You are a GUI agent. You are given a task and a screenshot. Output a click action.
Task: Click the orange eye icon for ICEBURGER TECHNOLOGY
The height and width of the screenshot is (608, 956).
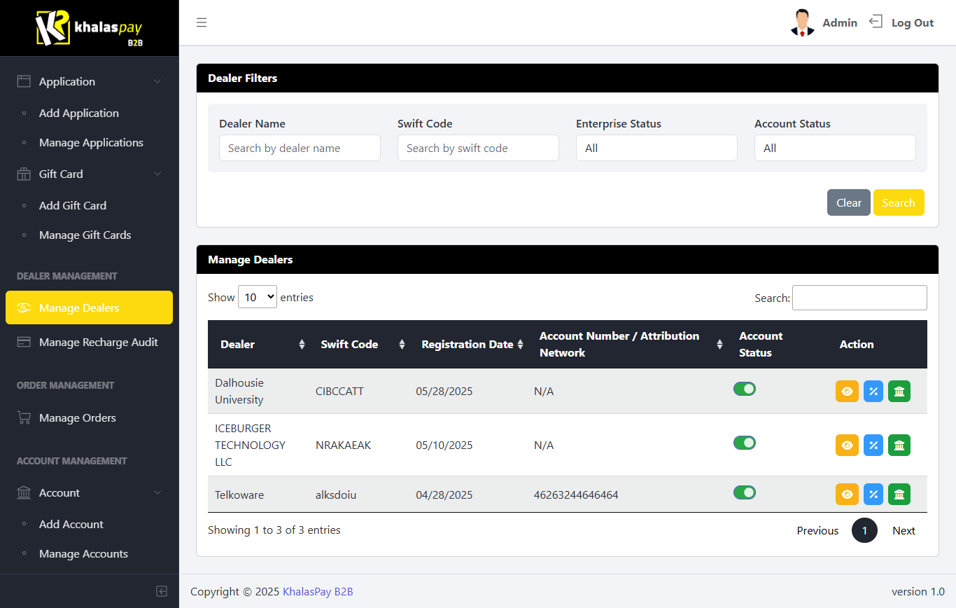[847, 445]
